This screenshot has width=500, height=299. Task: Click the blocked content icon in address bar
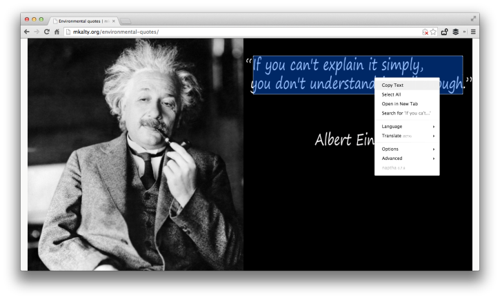pyautogui.click(x=425, y=32)
